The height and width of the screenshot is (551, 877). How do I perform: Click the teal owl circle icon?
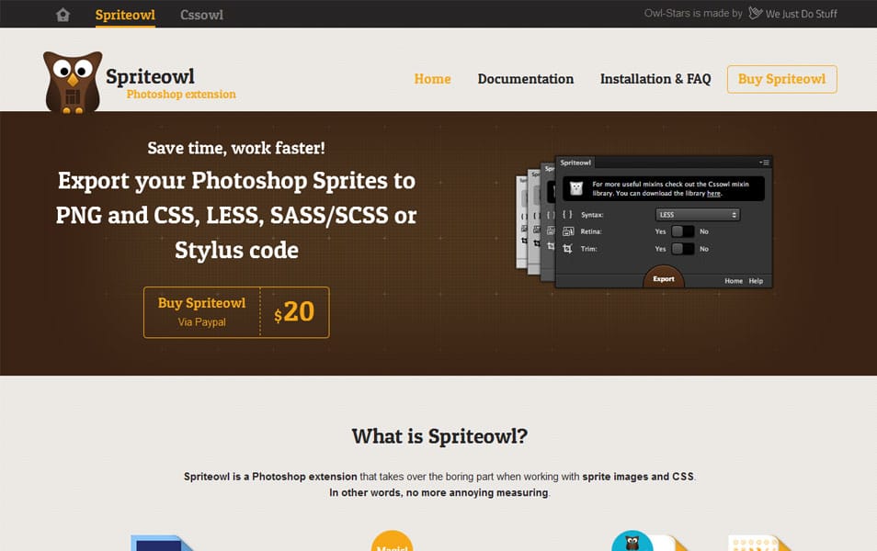coord(632,541)
